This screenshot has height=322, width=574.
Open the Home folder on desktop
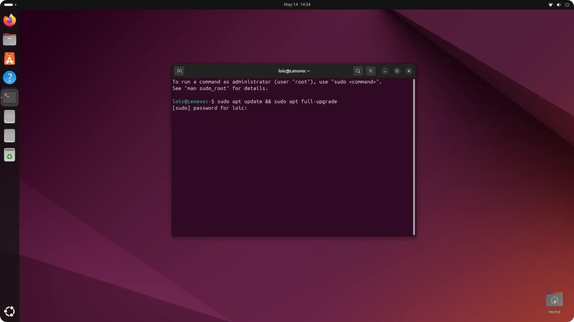click(554, 301)
